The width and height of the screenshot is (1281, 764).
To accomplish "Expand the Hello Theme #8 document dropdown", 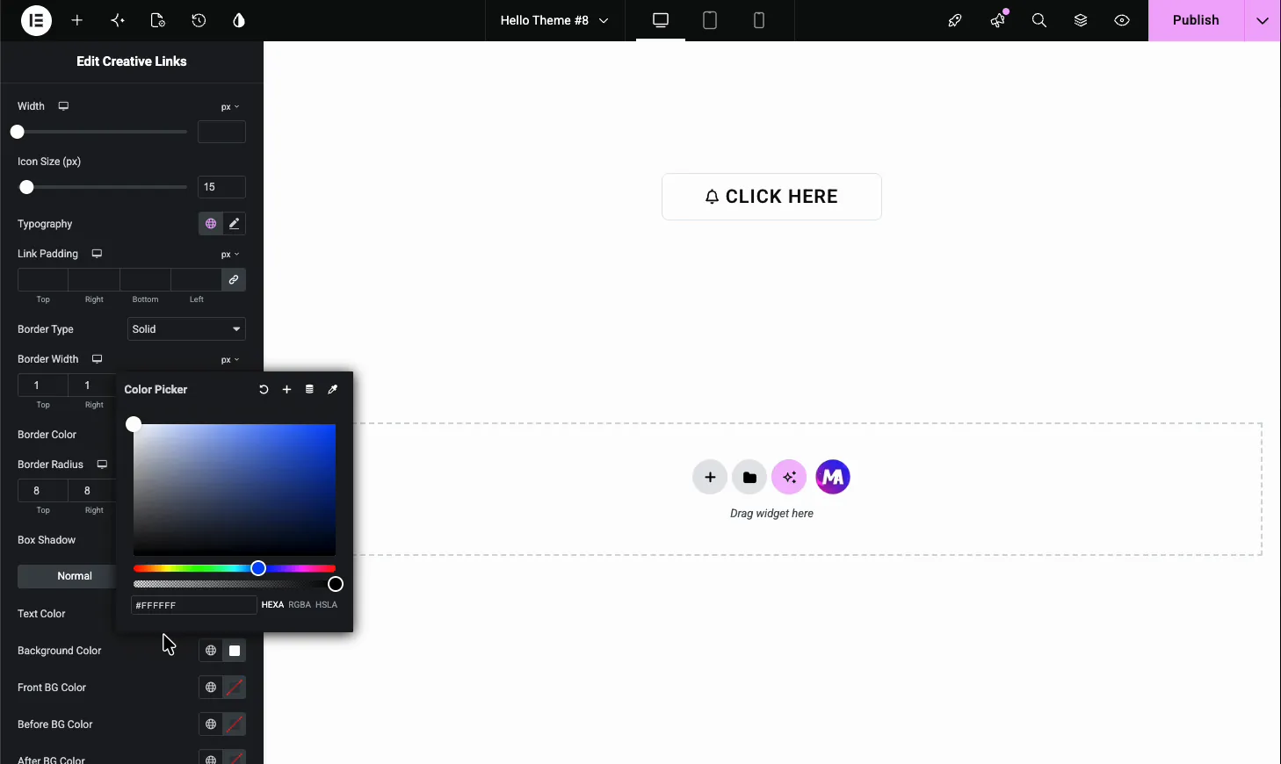I will (554, 20).
